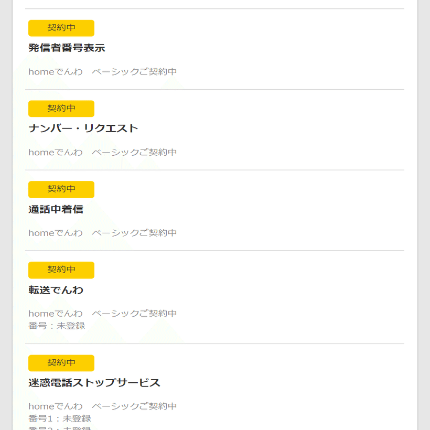Open the 通話中着信 service title

[x=56, y=210]
